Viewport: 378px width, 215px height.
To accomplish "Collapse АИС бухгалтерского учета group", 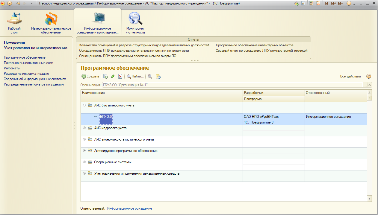I will [x=84, y=105].
